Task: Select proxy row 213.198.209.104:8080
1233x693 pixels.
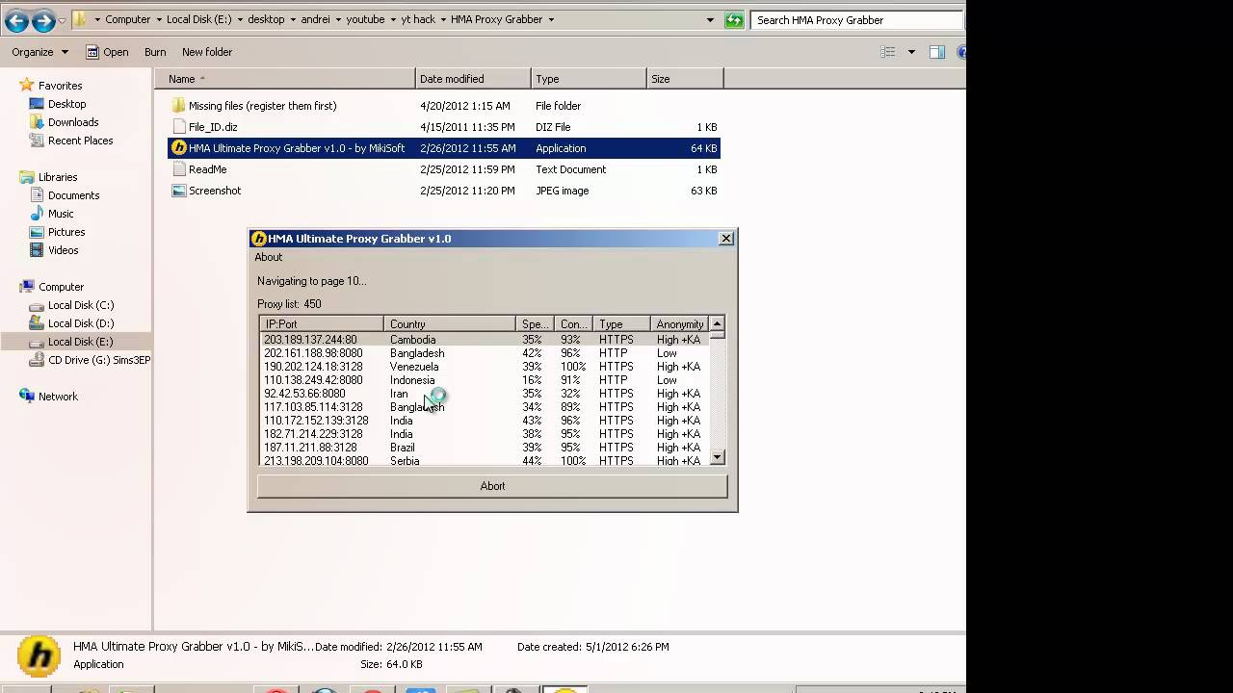Action: 485,461
